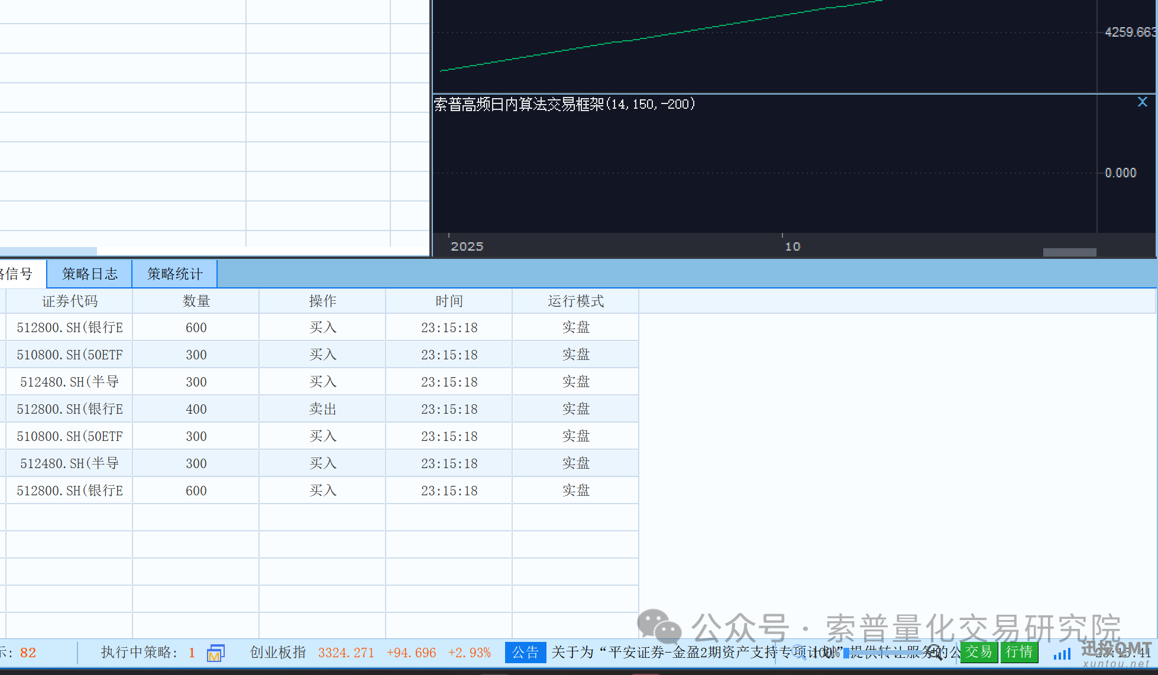Switch to the 策略统计 tab
This screenshot has height=675, width=1158.
174,273
